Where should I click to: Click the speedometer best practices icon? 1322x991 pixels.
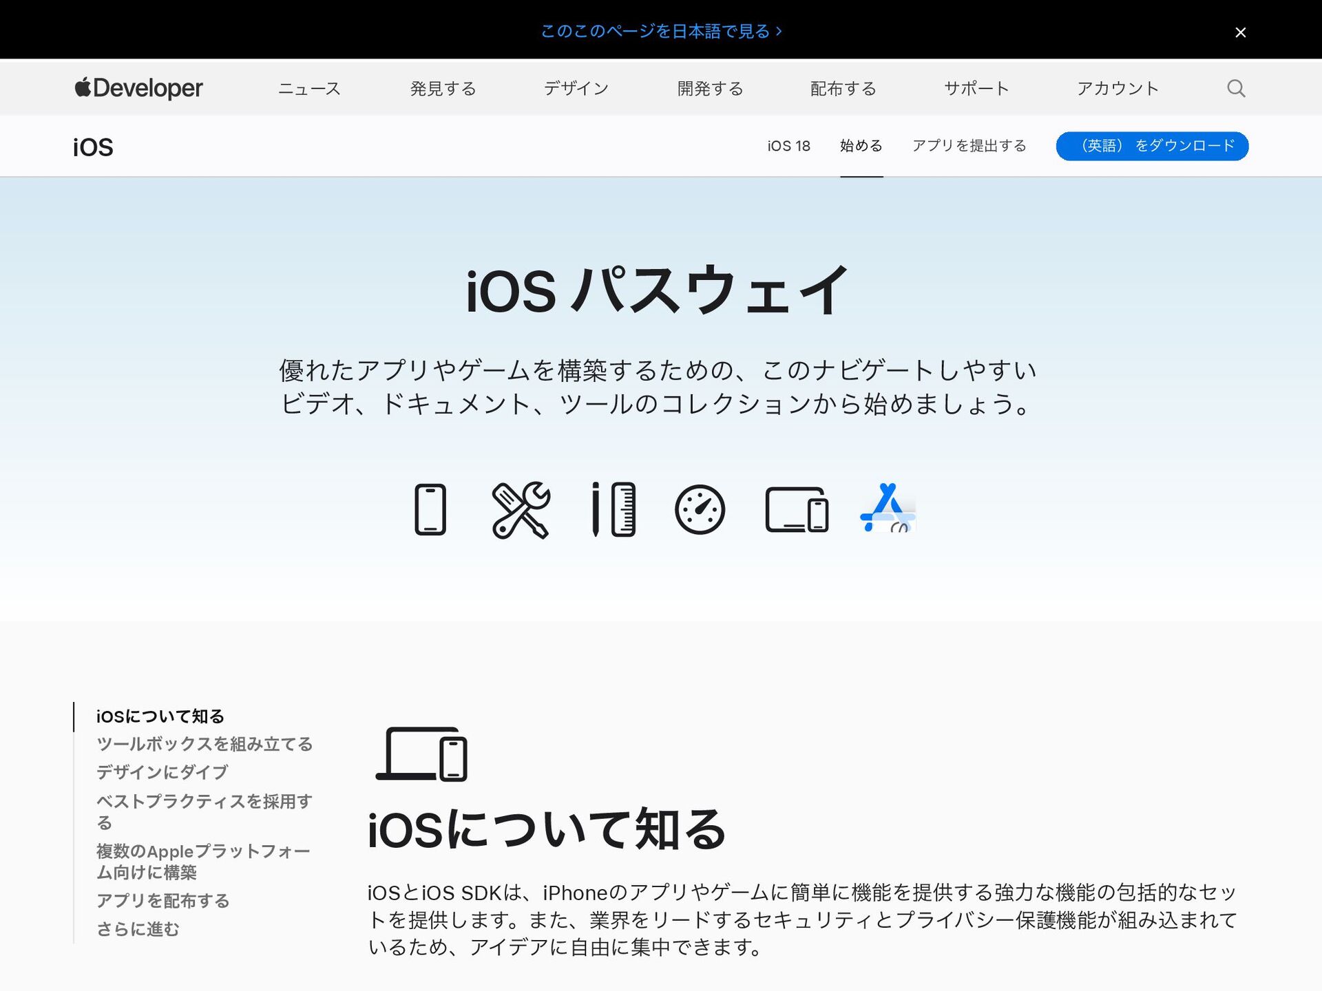click(700, 510)
